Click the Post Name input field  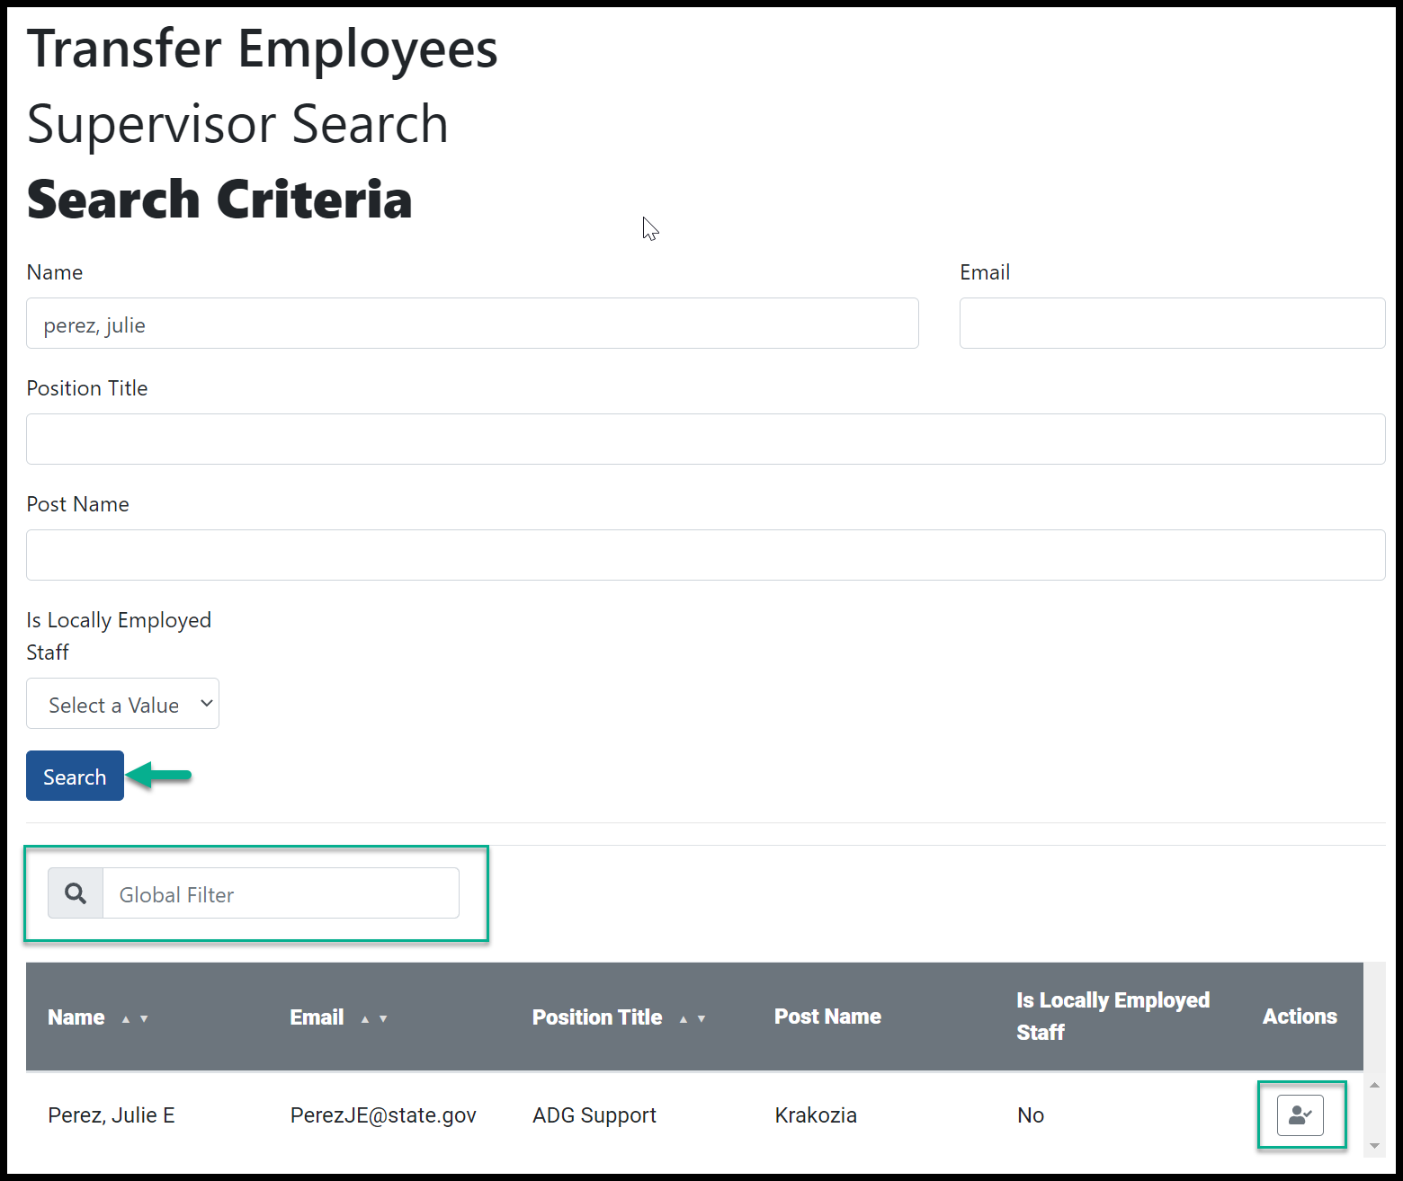tap(705, 555)
